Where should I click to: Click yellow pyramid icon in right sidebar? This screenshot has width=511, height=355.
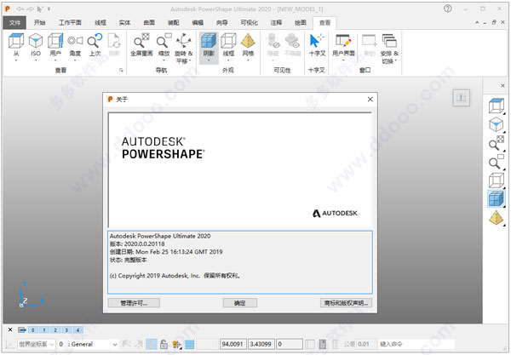[497, 218]
